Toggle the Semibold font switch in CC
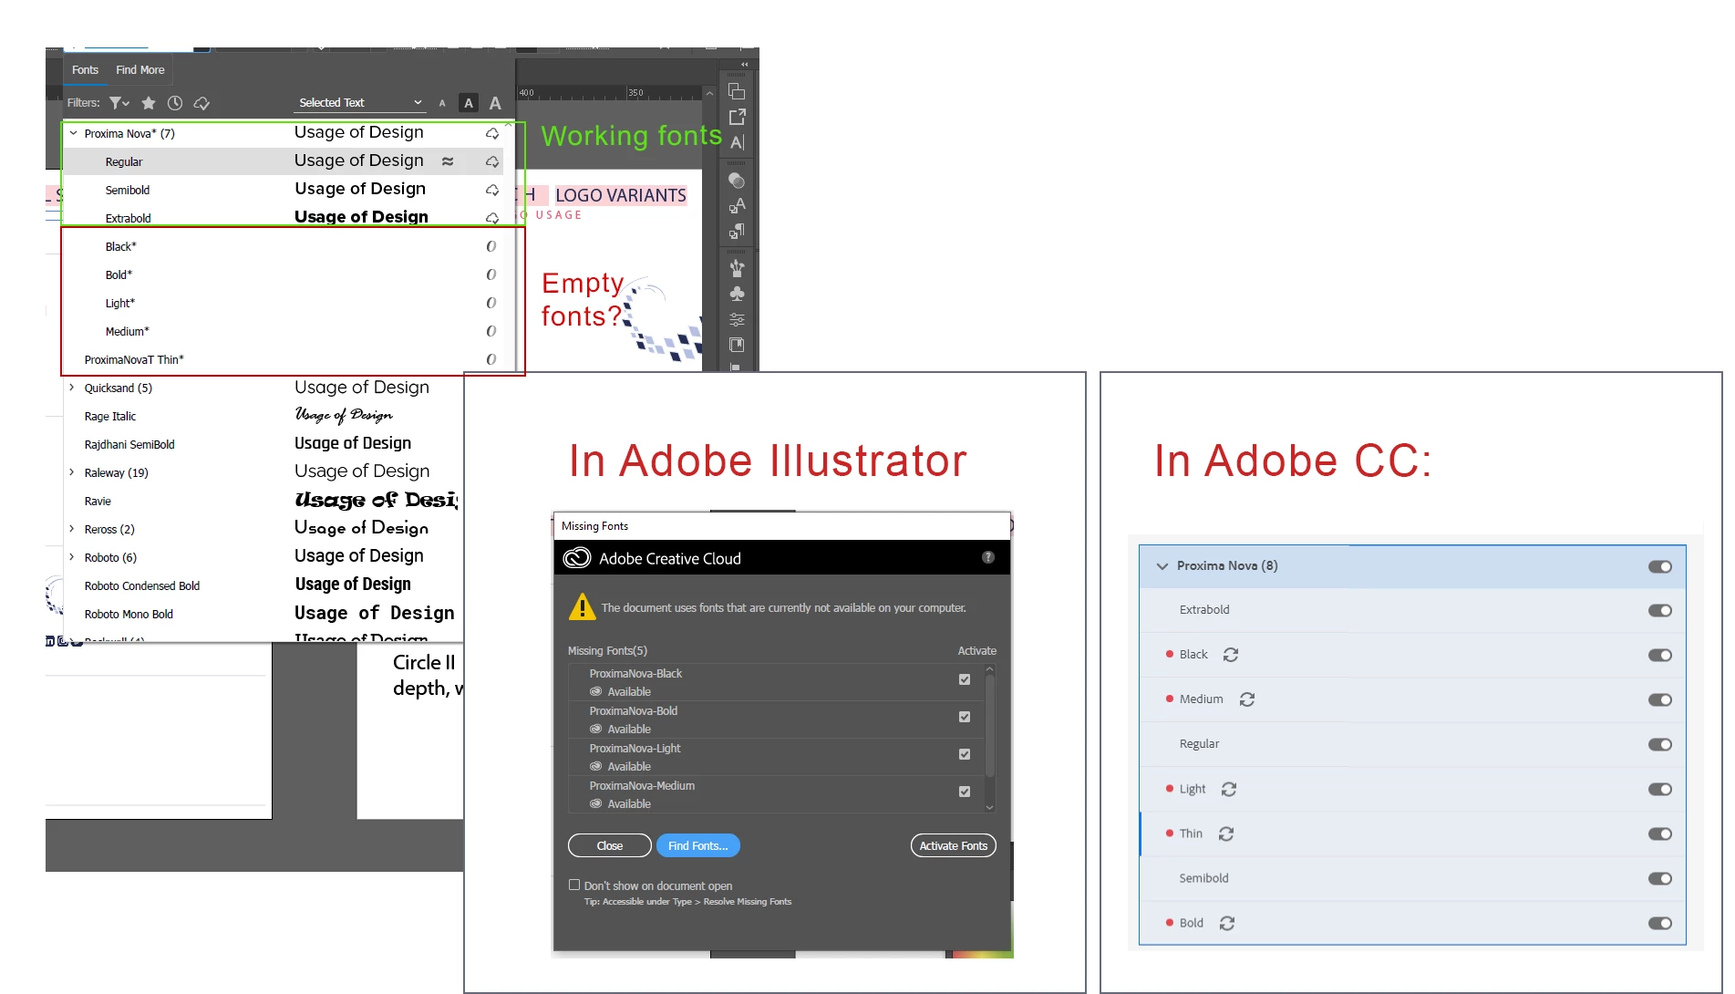This screenshot has height=994, width=1735. 1659,878
